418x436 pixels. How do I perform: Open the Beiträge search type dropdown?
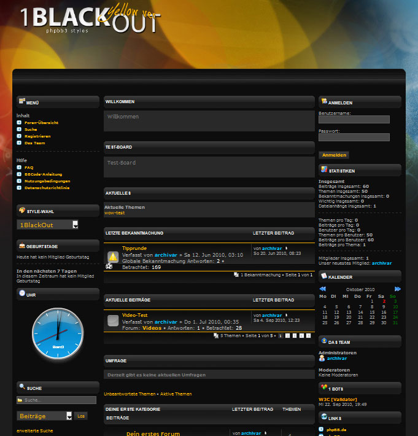pyautogui.click(x=45, y=416)
